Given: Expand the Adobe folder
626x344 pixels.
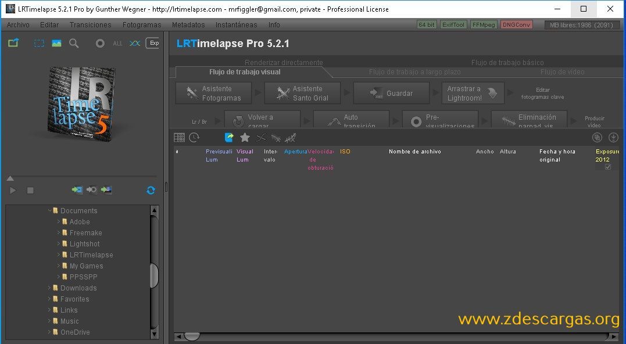Looking at the screenshot, I should click(59, 221).
